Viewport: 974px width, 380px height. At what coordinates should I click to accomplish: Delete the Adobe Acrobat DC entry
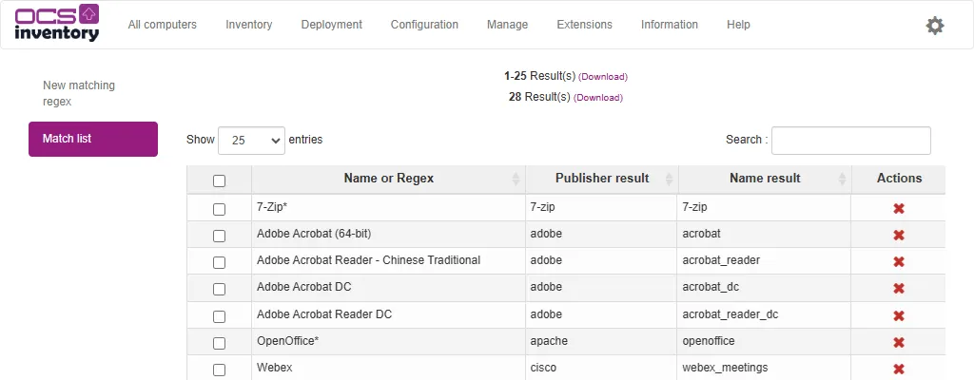pyautogui.click(x=898, y=289)
